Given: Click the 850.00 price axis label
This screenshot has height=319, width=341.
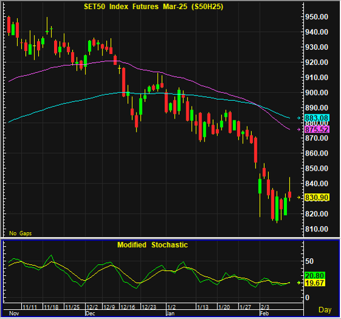Looking at the screenshot, I should pyautogui.click(x=317, y=168).
